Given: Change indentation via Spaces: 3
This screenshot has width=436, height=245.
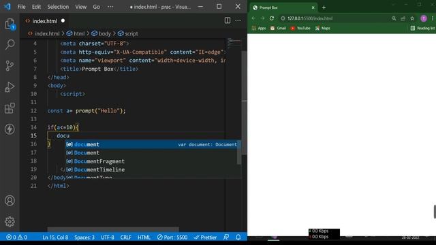Looking at the screenshot, I should [84, 238].
